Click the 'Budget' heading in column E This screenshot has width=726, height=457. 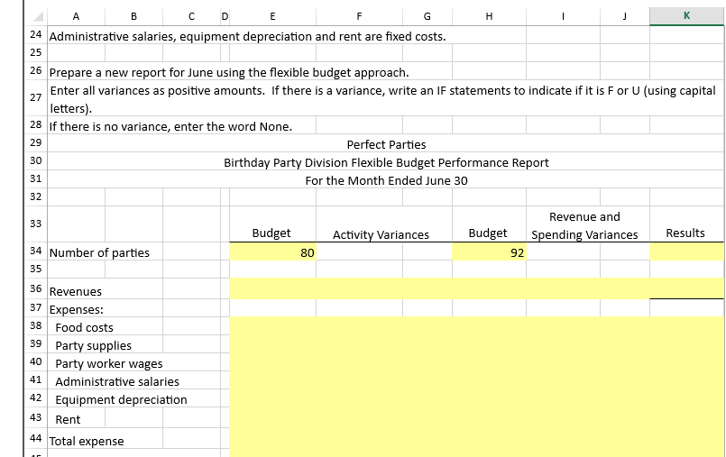tap(271, 233)
